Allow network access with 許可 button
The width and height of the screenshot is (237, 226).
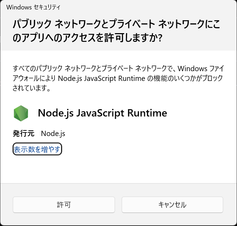(64, 205)
